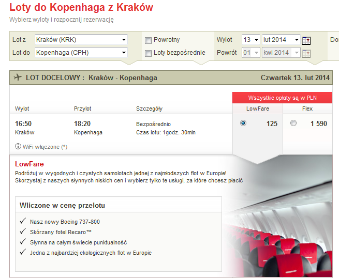Click the LowFare price 125
This screenshot has height=278, width=339.
(x=272, y=123)
